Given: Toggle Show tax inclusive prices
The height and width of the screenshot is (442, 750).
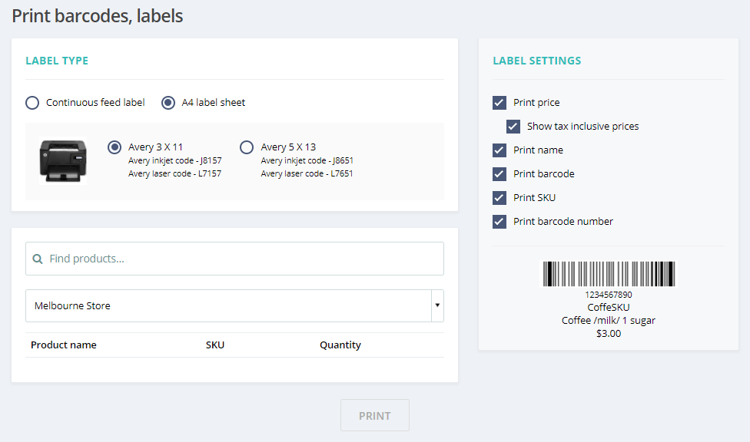Looking at the screenshot, I should [x=513, y=127].
